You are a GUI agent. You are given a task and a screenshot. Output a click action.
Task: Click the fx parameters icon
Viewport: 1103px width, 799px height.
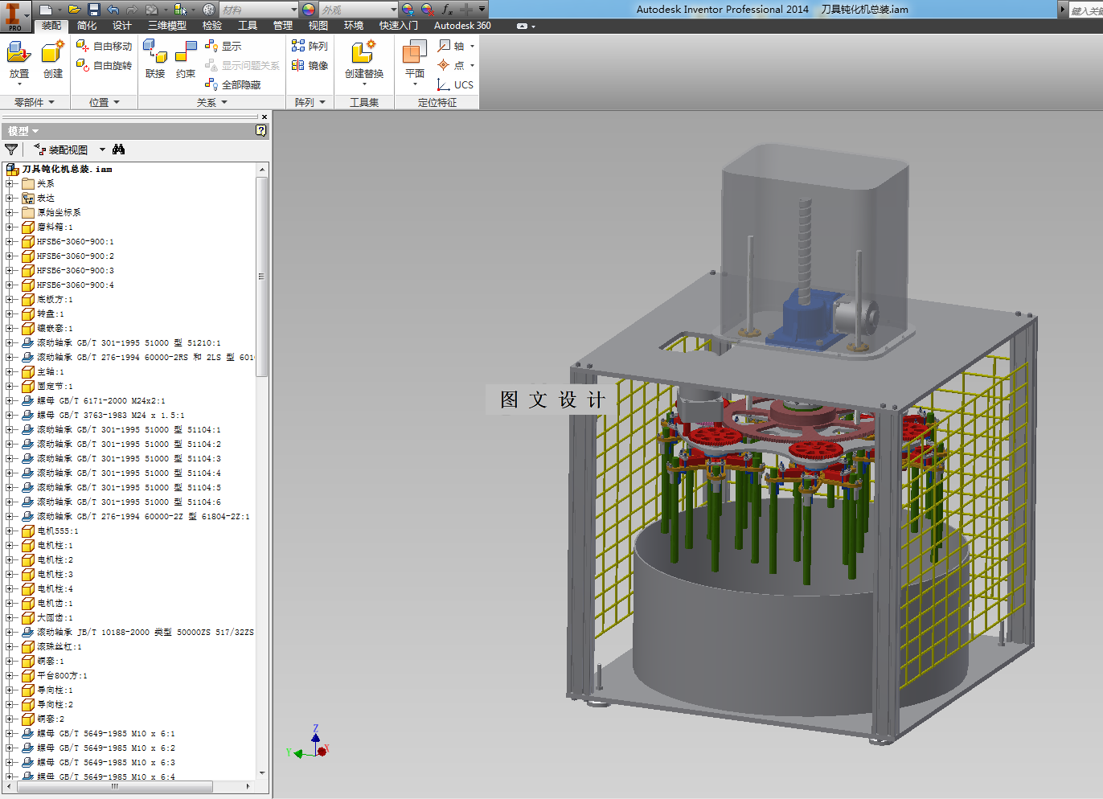point(447,10)
